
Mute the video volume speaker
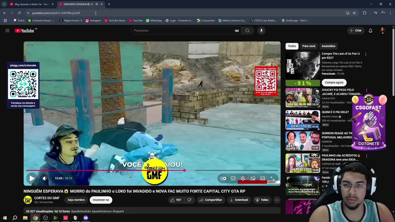point(45,178)
